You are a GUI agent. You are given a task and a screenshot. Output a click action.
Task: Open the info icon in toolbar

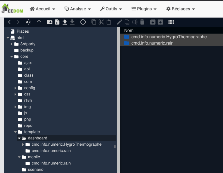coord(83,22)
